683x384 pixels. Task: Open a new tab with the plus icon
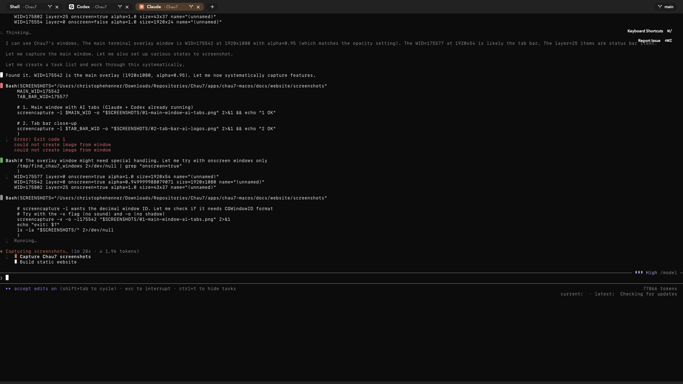(212, 7)
